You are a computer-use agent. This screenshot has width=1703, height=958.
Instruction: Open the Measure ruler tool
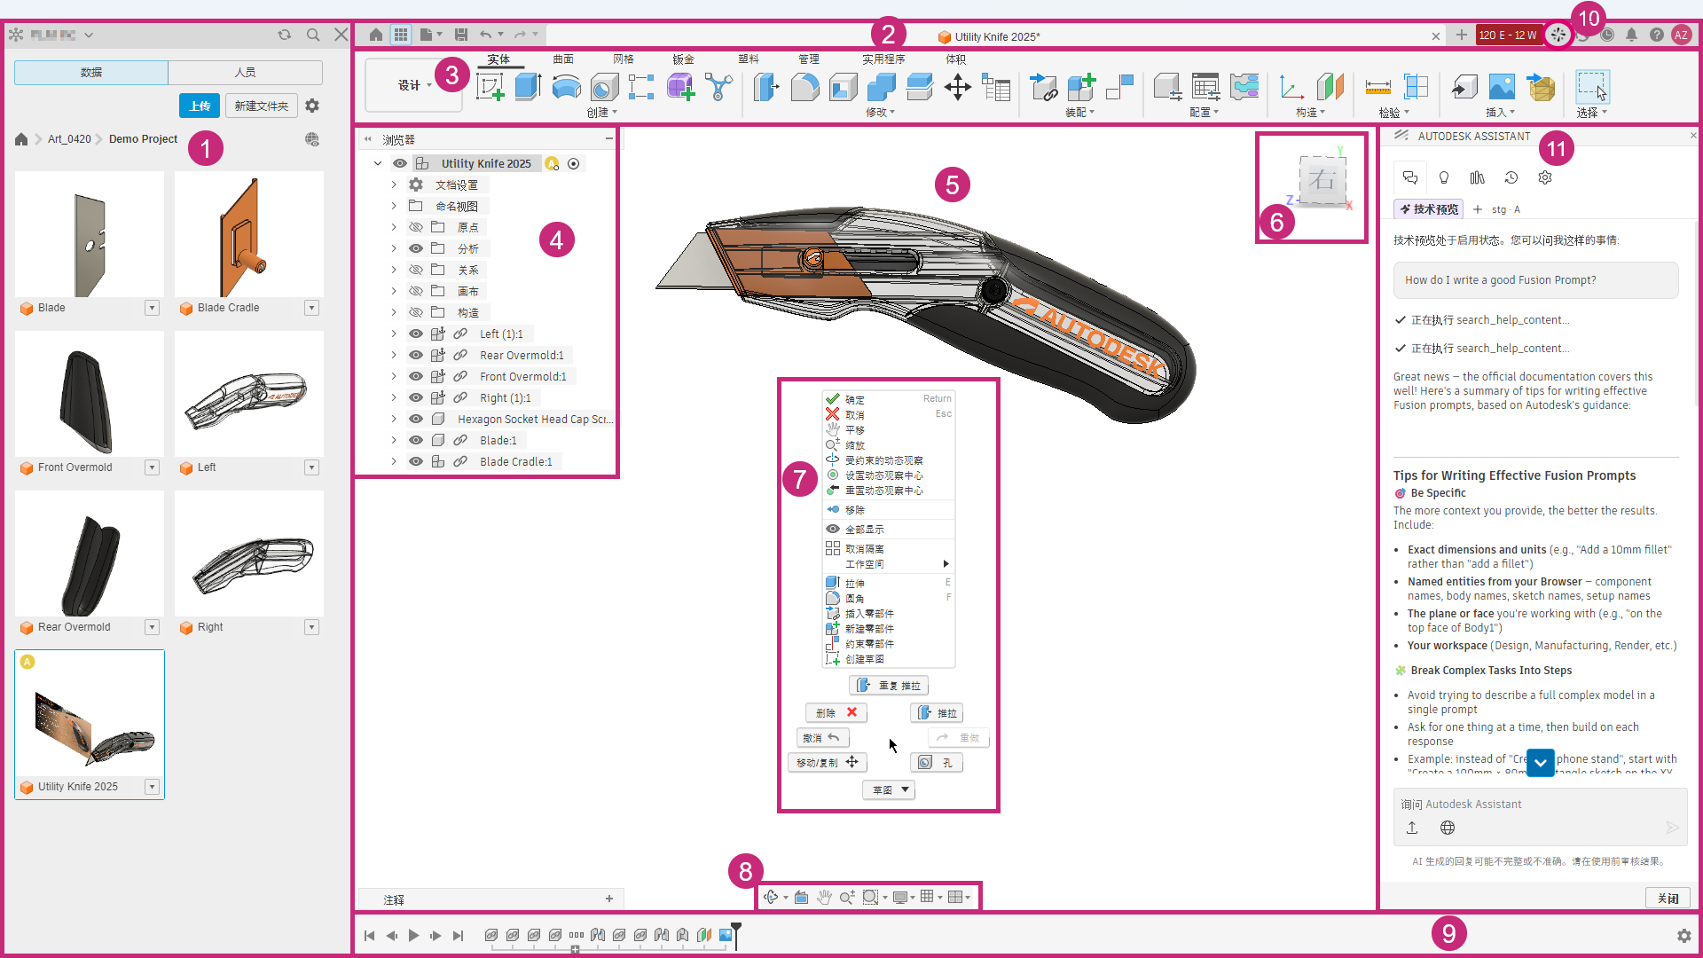[x=1377, y=87]
